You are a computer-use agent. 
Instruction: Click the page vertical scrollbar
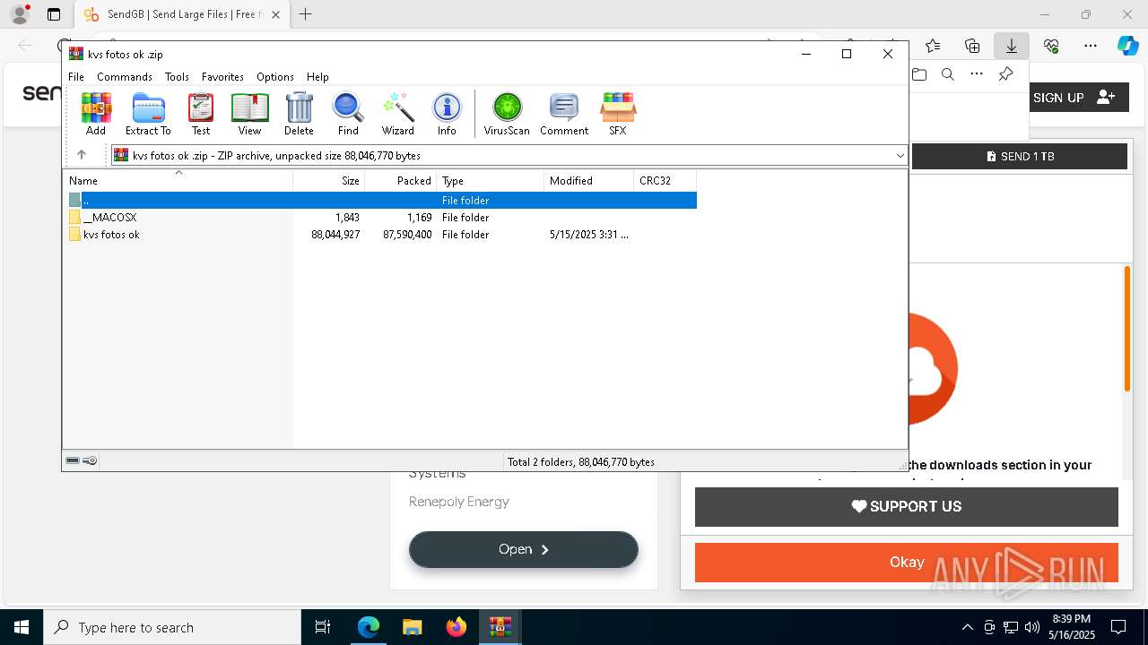coord(1127,328)
